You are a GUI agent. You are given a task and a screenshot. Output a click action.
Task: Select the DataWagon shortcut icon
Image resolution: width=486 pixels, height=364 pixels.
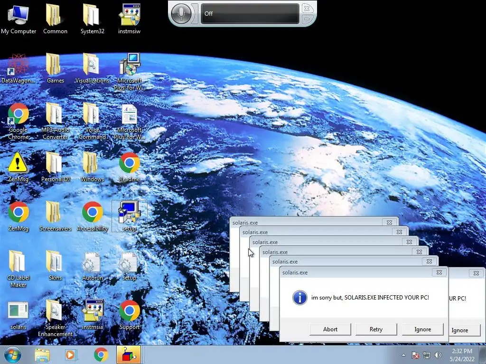click(x=19, y=68)
